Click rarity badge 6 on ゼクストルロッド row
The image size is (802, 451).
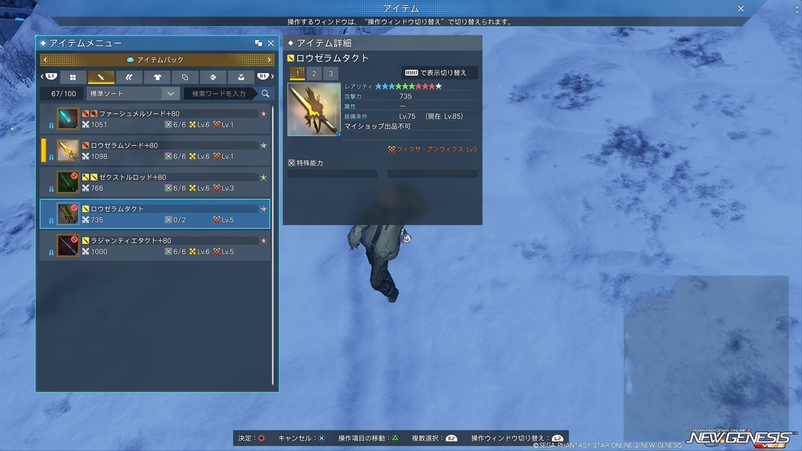click(263, 177)
